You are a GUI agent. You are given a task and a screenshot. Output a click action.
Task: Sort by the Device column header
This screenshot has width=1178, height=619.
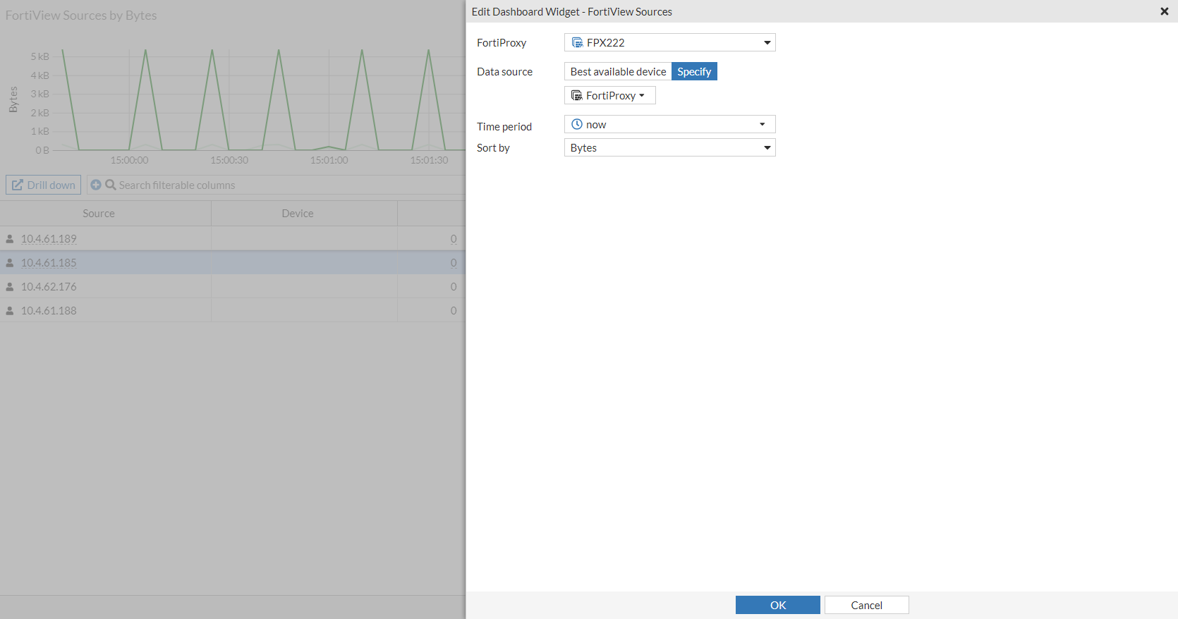click(298, 213)
